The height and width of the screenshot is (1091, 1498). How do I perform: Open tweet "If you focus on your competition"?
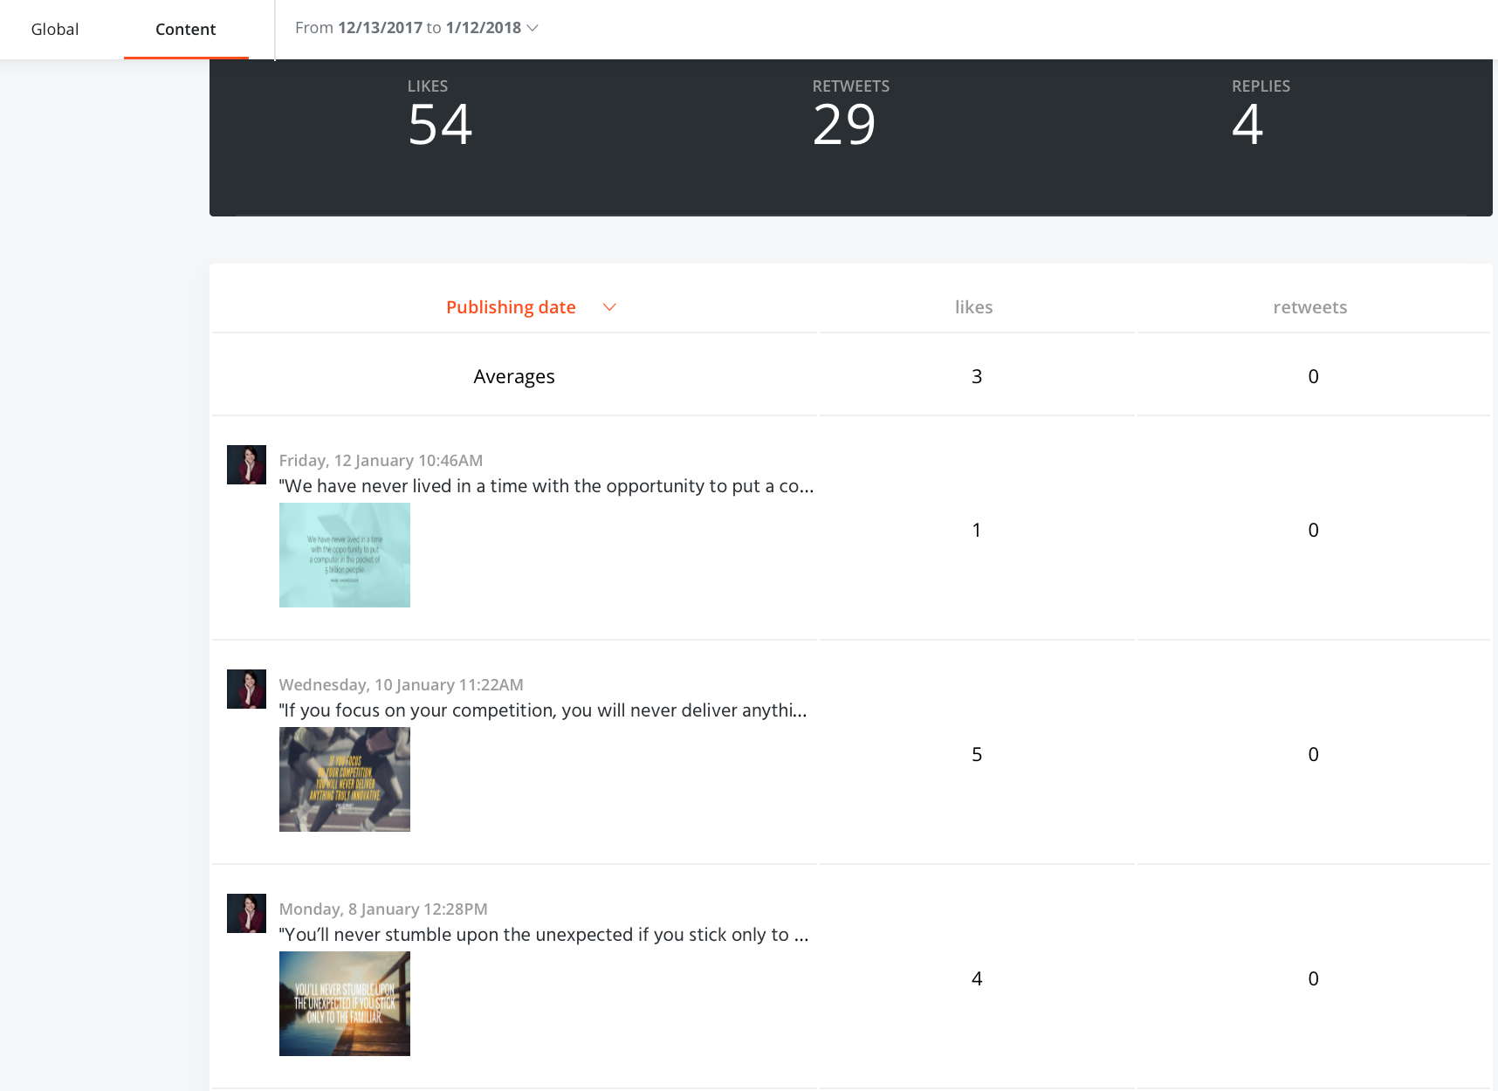(542, 710)
